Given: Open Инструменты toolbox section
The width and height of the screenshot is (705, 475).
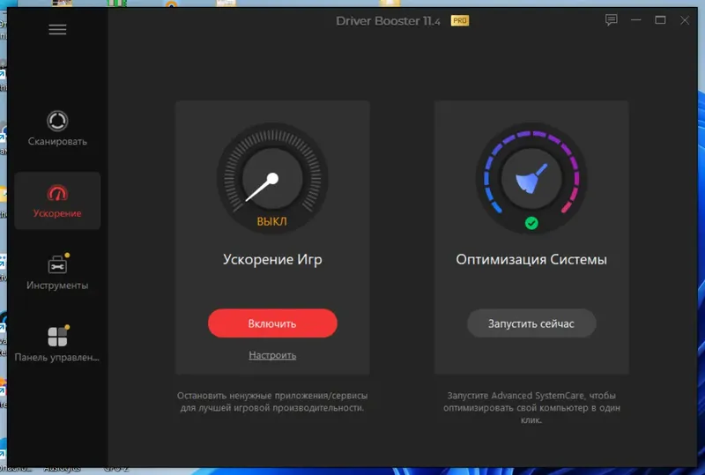Looking at the screenshot, I should (x=57, y=272).
